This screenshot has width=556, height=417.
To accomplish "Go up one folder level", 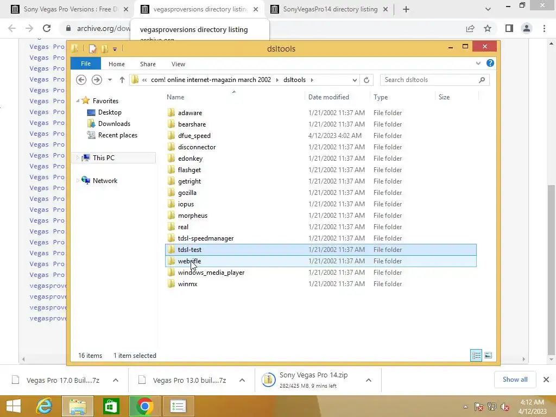I will 122,80.
